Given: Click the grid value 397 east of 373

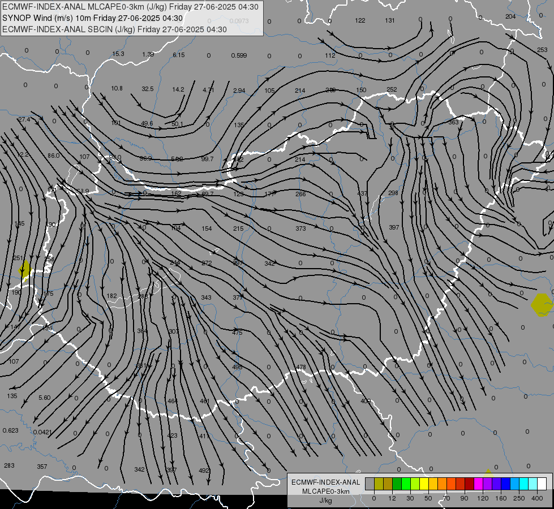Looking at the screenshot, I should tap(394, 227).
